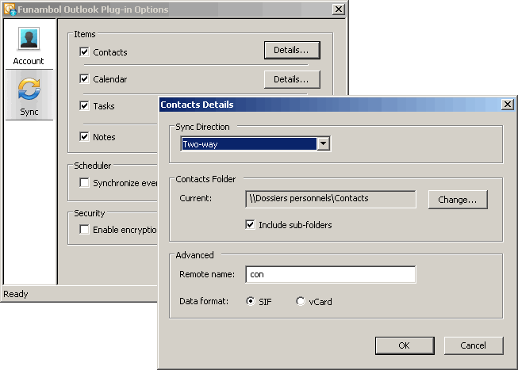Click the Data format: label

[204, 301]
